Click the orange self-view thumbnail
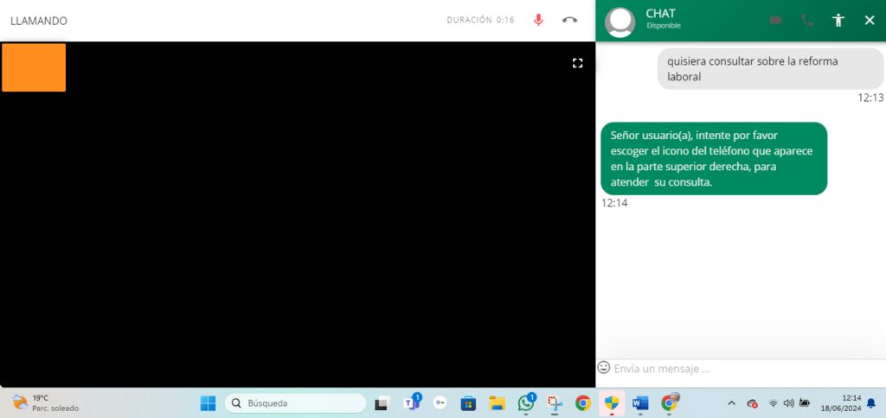886x418 pixels. tap(34, 67)
